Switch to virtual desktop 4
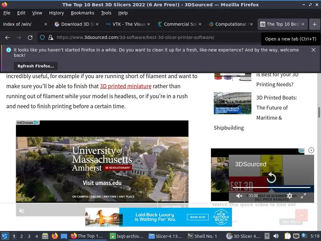The width and height of the screenshot is (321, 241). tap(36, 236)
